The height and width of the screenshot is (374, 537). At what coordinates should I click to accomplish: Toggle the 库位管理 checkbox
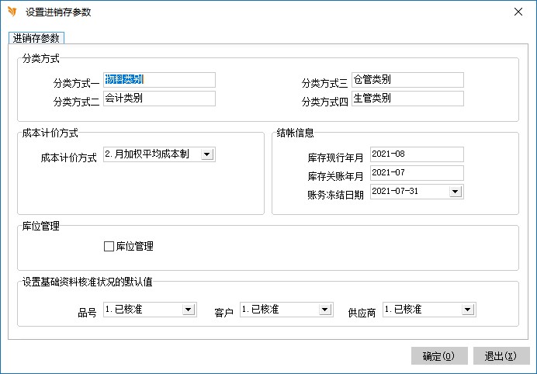(x=109, y=247)
